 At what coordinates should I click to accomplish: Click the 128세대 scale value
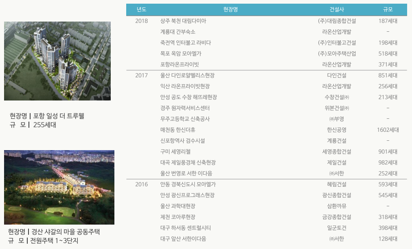(388, 239)
